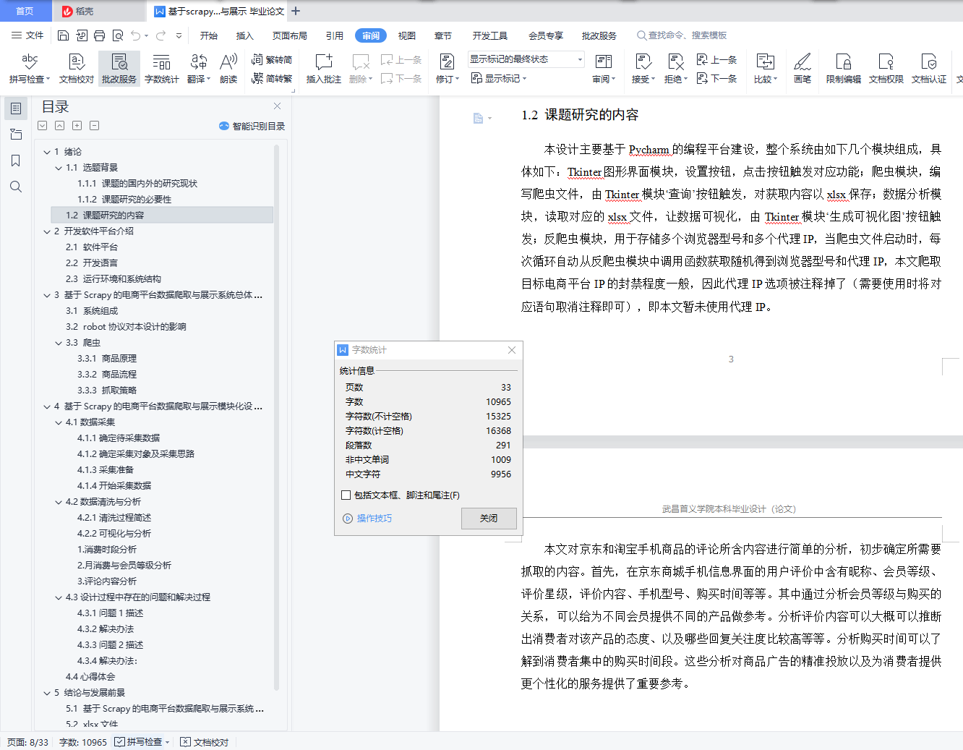Open the bookmark panel in left sidebar
Image resolution: width=963 pixels, height=750 pixels.
pos(16,161)
